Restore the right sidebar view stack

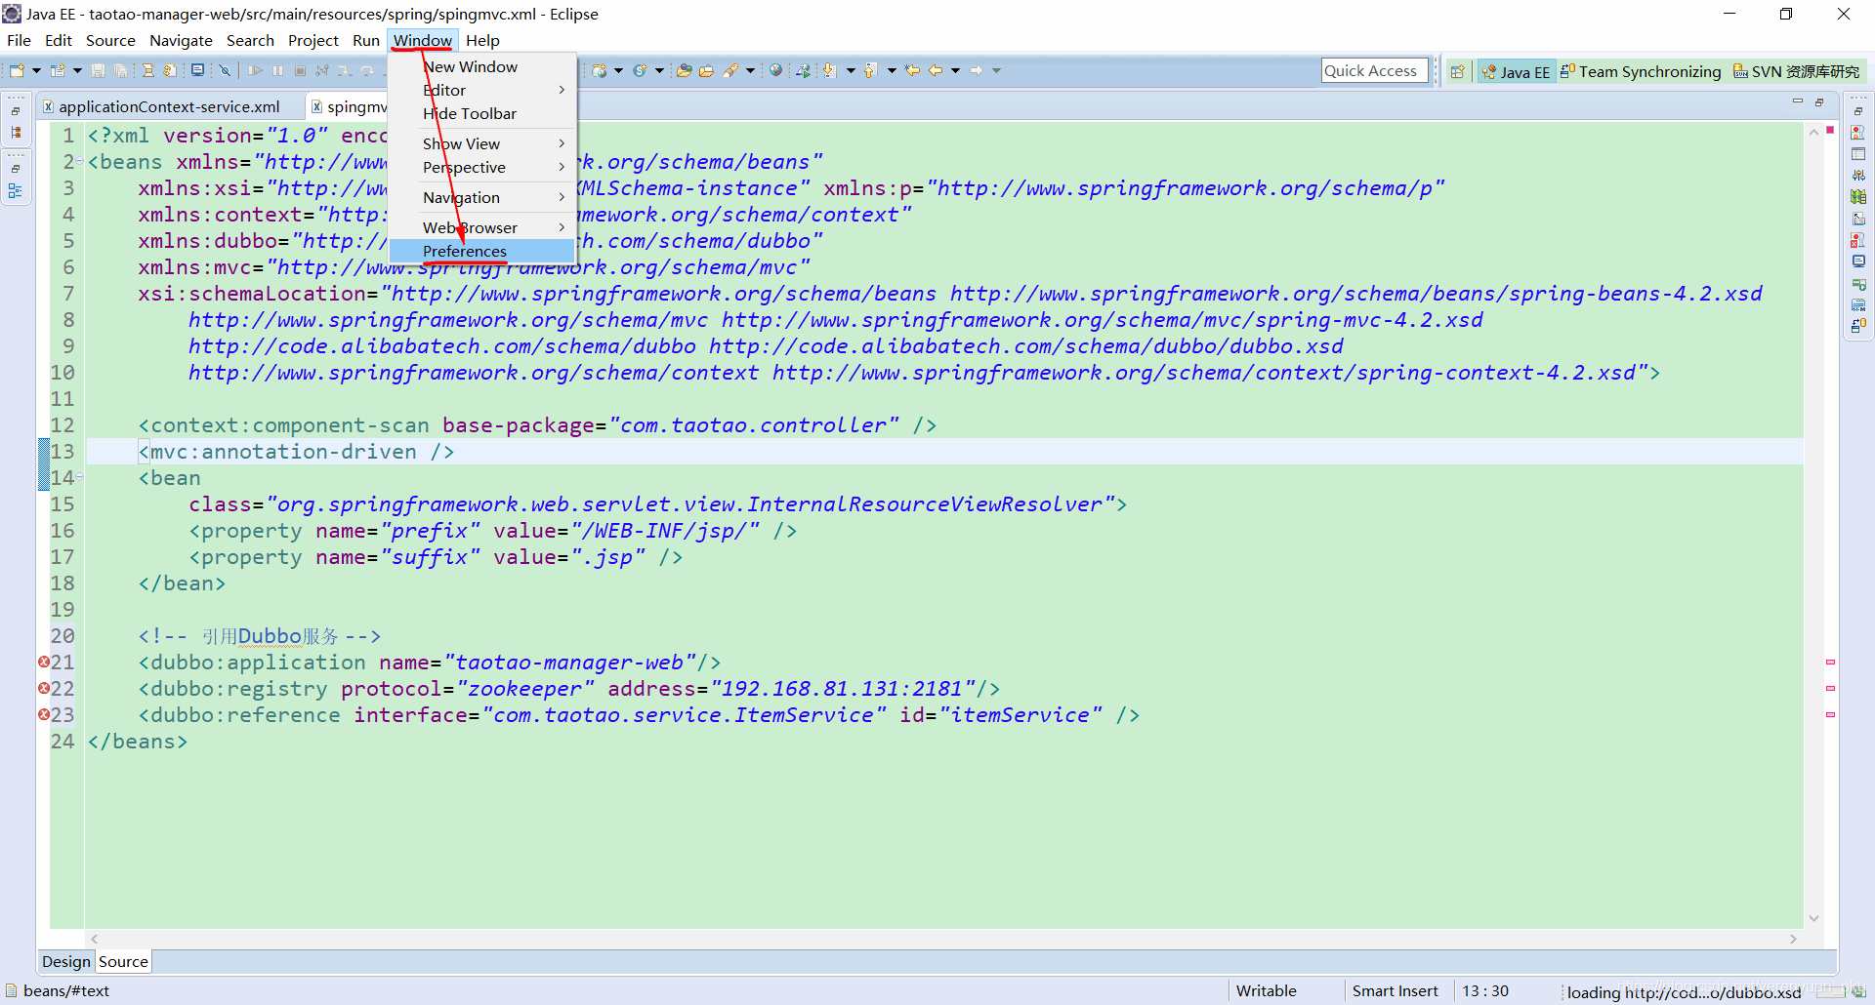tap(1858, 111)
